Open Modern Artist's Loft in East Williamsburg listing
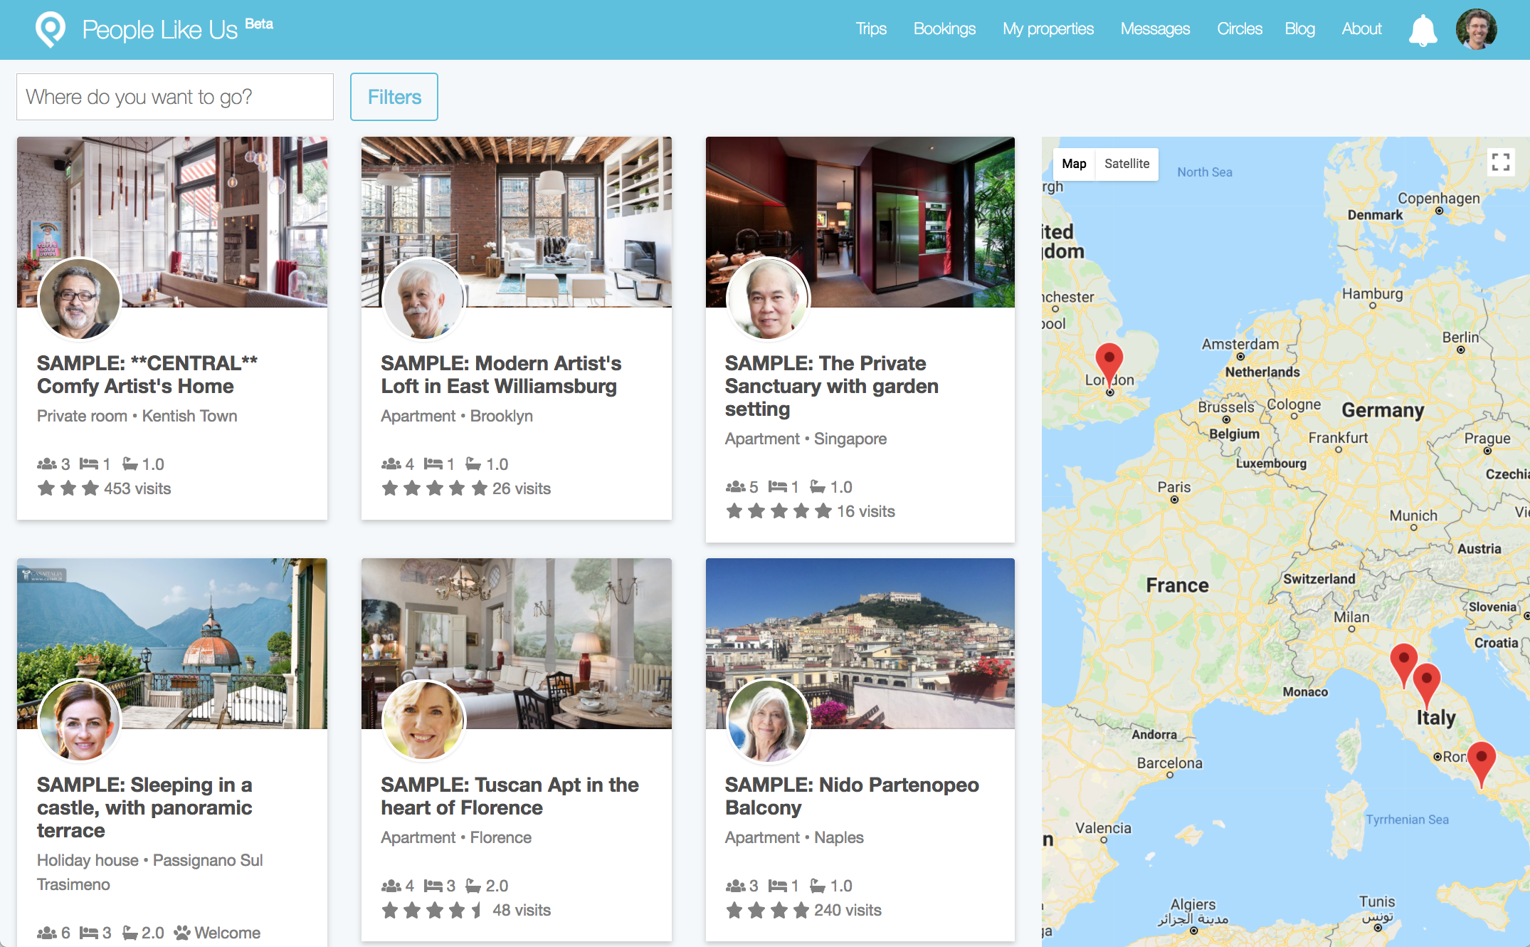 [500, 375]
